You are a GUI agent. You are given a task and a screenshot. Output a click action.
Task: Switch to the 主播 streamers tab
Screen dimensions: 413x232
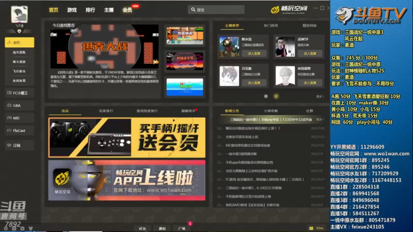pyautogui.click(x=109, y=10)
